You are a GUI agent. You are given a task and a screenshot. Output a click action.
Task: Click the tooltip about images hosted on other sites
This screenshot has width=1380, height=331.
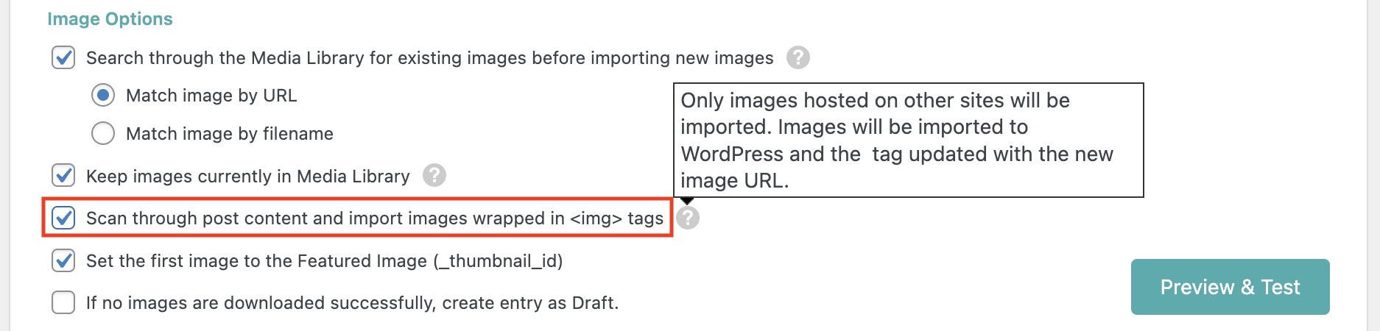tap(908, 140)
